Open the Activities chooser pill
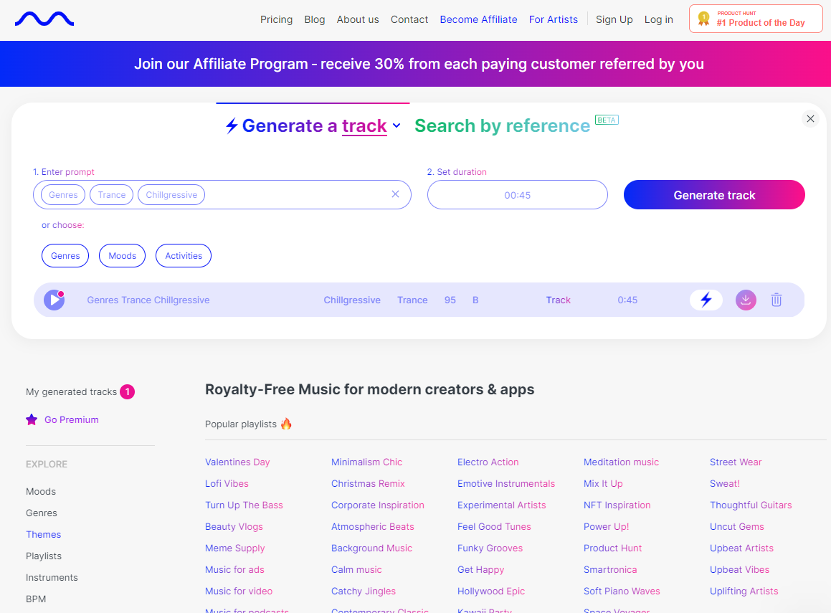 tap(184, 255)
